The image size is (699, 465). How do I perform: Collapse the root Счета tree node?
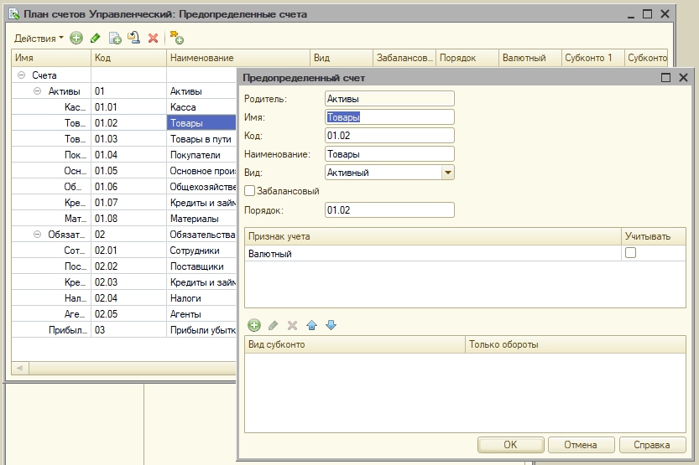[21, 75]
